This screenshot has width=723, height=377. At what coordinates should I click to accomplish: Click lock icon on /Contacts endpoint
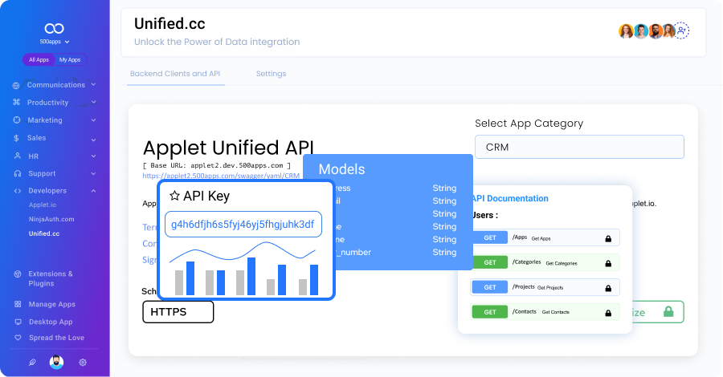tap(608, 311)
